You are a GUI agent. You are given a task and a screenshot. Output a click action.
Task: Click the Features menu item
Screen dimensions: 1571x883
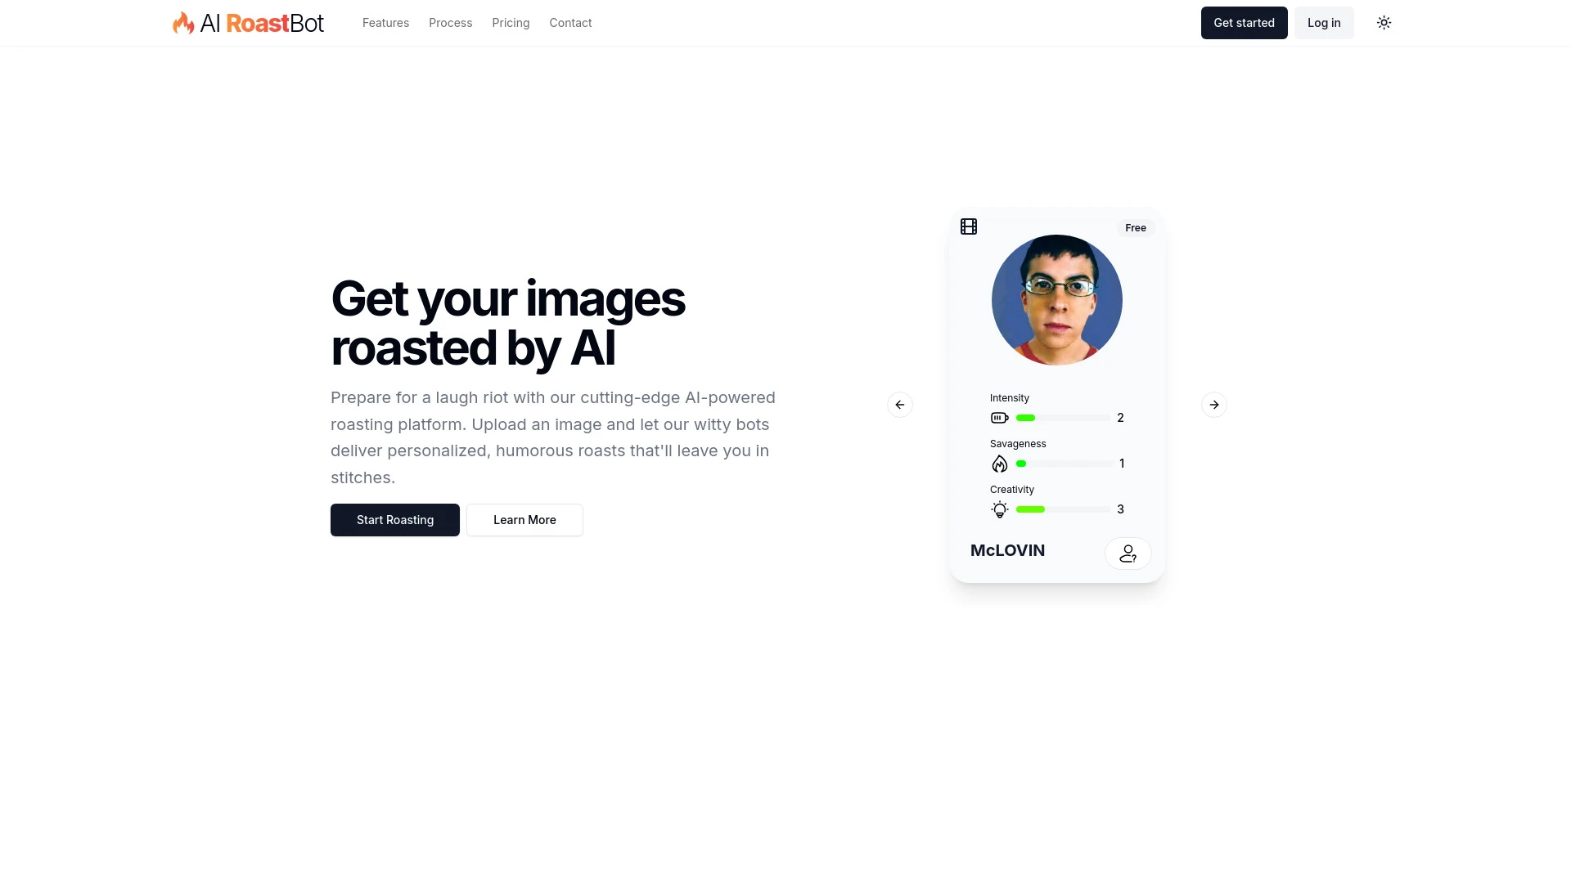tap(385, 23)
